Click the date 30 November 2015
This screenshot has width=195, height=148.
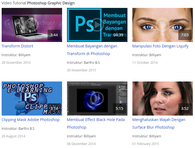[82, 70]
